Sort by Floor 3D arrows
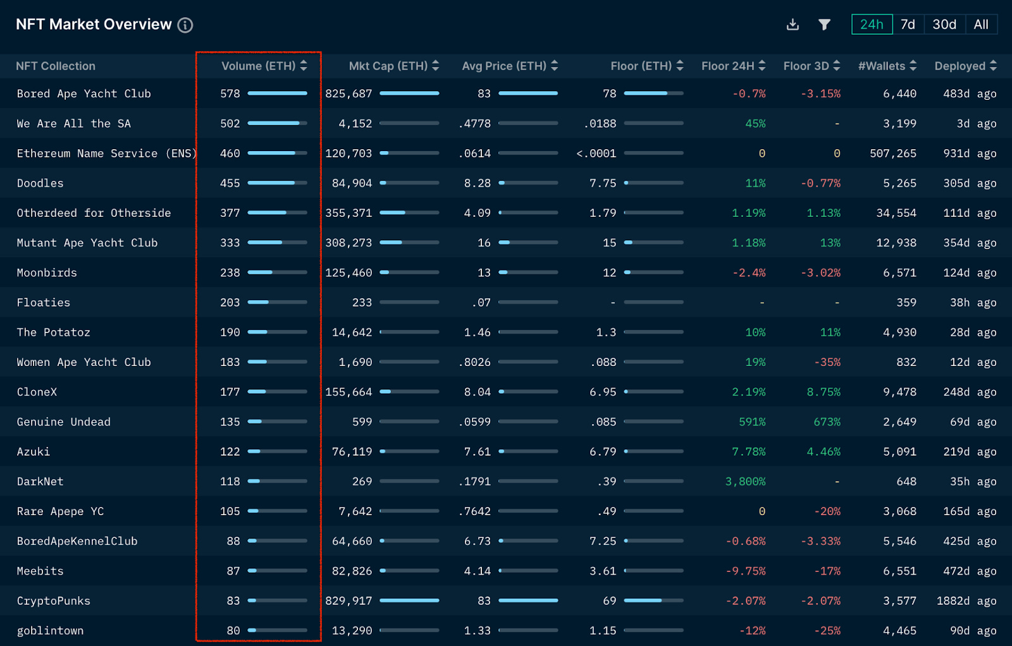The width and height of the screenshot is (1012, 646). click(x=837, y=66)
